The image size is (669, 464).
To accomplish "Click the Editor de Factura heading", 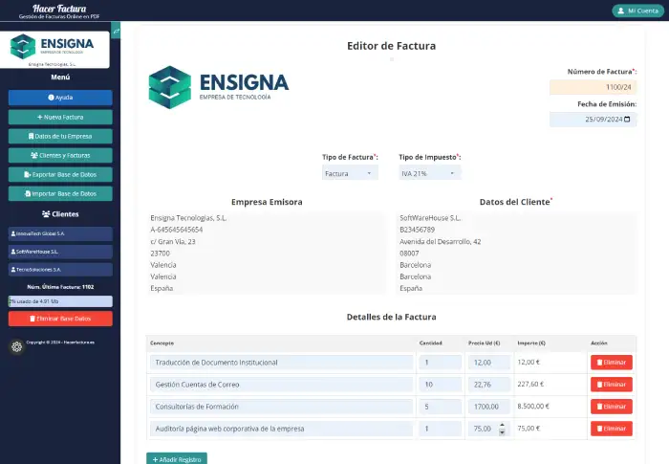I will 391,46.
